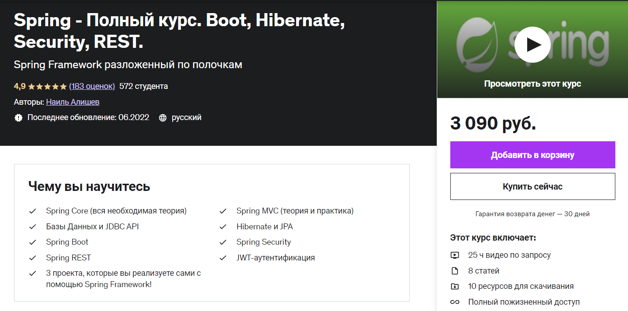Screen dimensions: 628x311
Task: Click checkmark next to Spring Boot
Action: coord(33,242)
